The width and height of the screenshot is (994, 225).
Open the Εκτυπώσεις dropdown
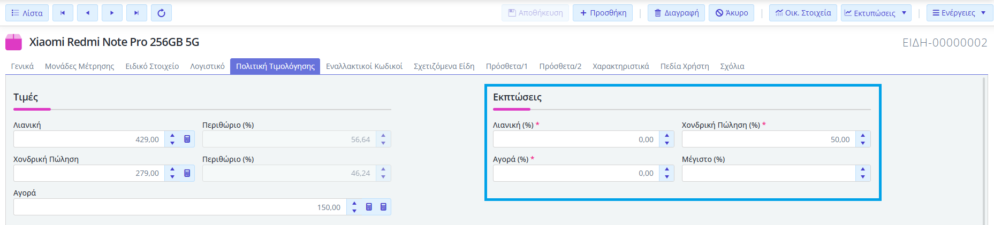tap(876, 13)
